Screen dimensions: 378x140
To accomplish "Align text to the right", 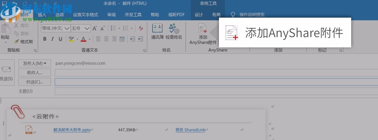I will 114,39.
